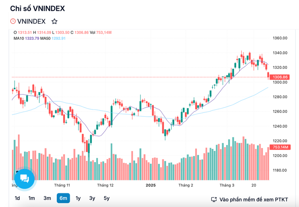Add VNINDEX to favorites with star icon

click(x=54, y=21)
